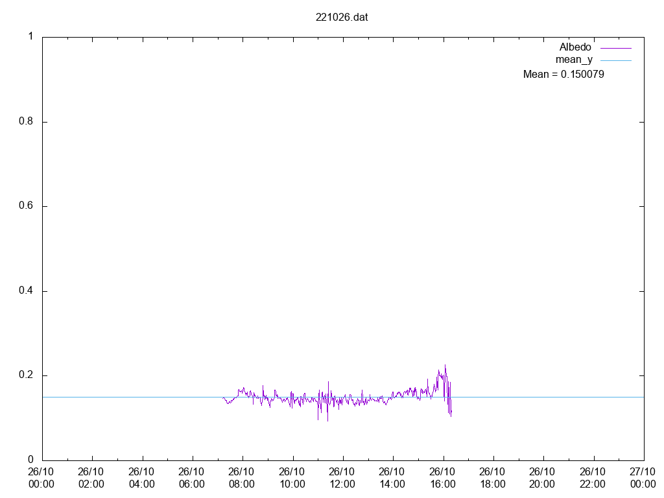
Task: Click the x-axis label 26/10 10:00
Action: tap(292, 478)
